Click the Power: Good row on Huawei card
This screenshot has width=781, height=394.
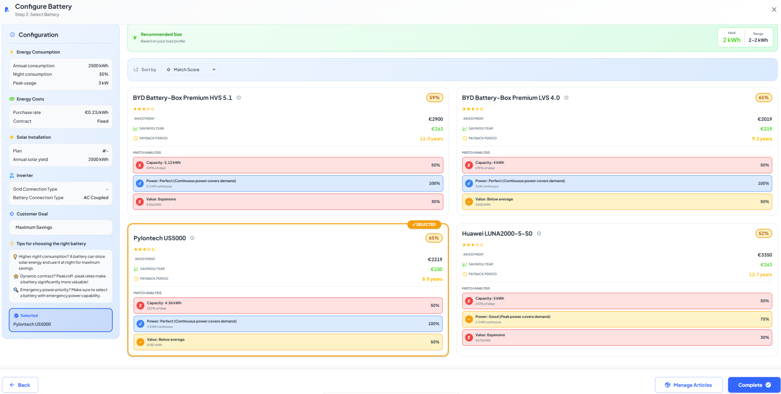click(x=617, y=319)
